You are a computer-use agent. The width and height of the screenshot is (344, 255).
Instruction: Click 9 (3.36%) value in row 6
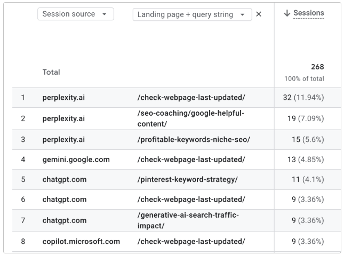pos(308,200)
